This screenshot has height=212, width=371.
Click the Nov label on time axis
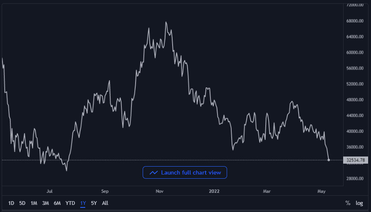160,192
